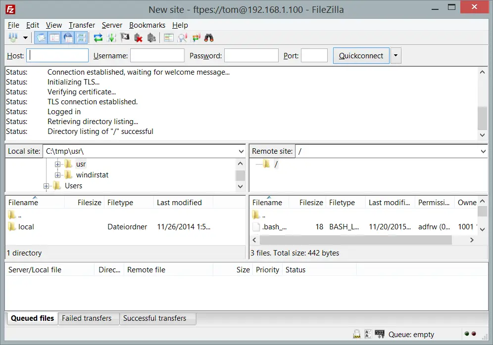Click the local folder icon in file list

point(12,227)
